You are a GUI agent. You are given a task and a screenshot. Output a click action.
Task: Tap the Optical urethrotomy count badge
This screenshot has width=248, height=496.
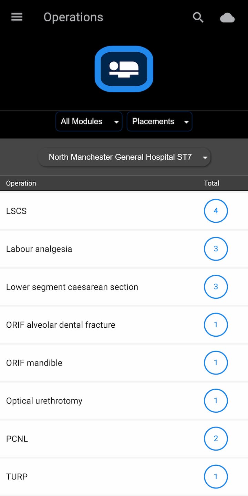pos(216,400)
